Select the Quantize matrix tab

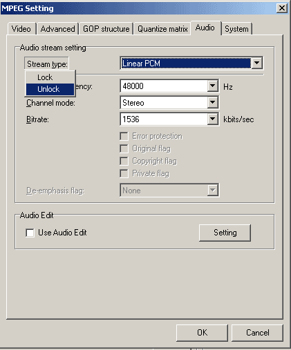click(x=162, y=29)
